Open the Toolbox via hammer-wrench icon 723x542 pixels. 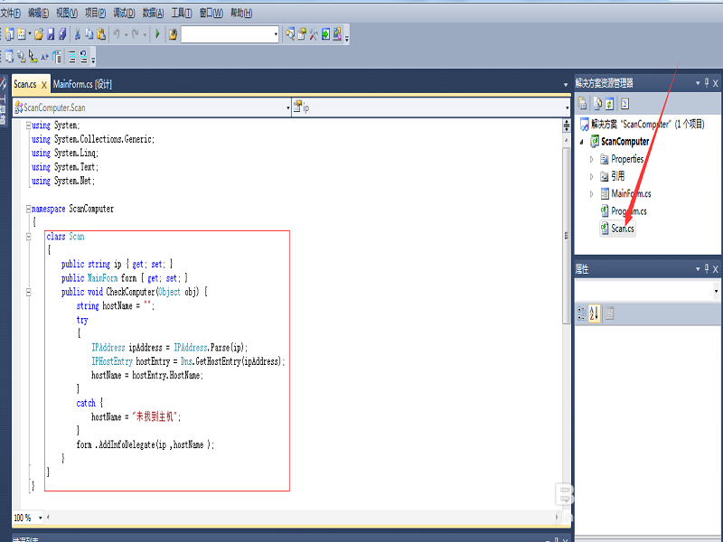point(314,34)
